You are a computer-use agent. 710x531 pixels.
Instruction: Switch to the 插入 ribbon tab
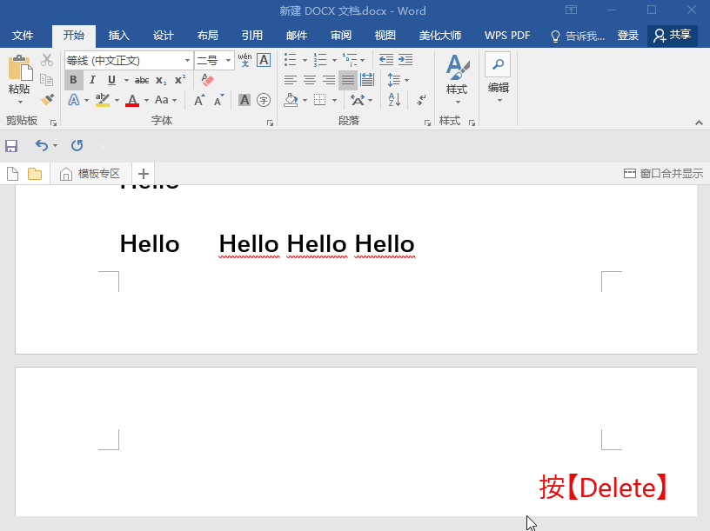point(119,36)
